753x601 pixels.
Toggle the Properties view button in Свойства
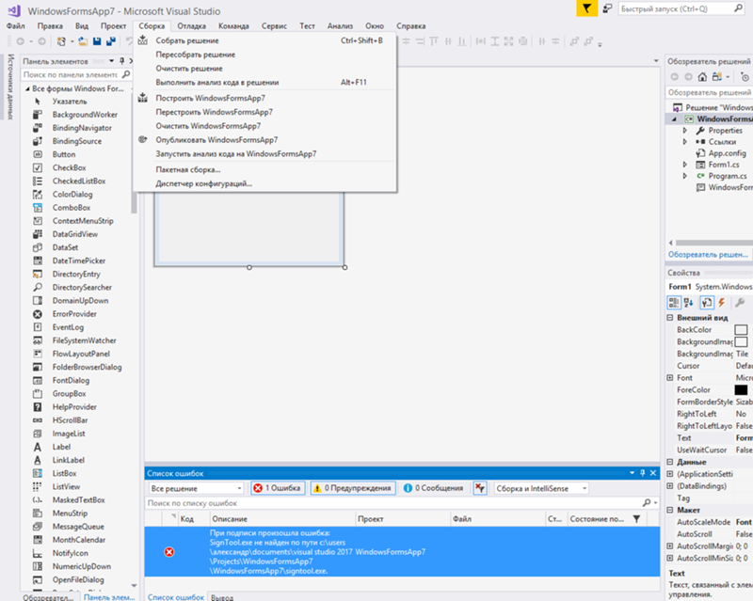coord(707,303)
